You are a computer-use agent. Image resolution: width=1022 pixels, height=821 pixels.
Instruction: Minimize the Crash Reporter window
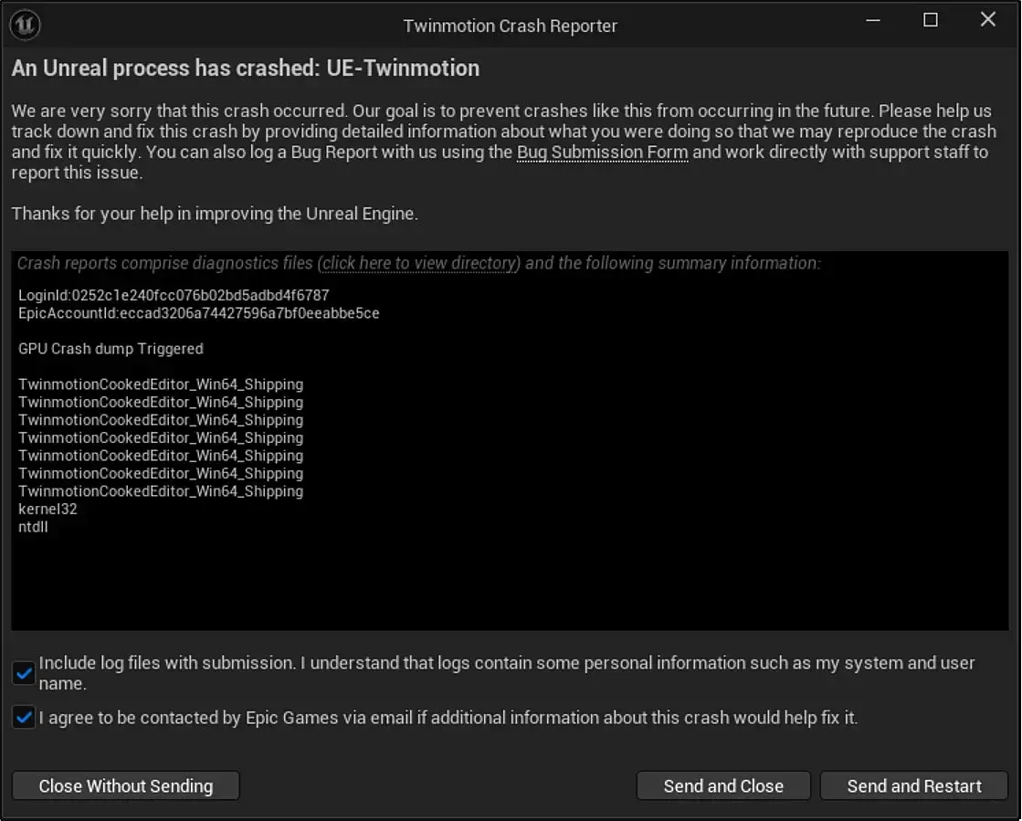pyautogui.click(x=872, y=20)
